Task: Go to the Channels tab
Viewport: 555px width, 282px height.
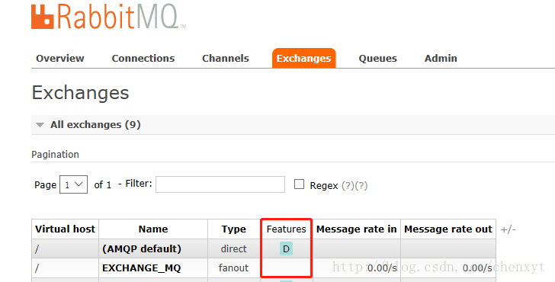Action: (x=226, y=59)
